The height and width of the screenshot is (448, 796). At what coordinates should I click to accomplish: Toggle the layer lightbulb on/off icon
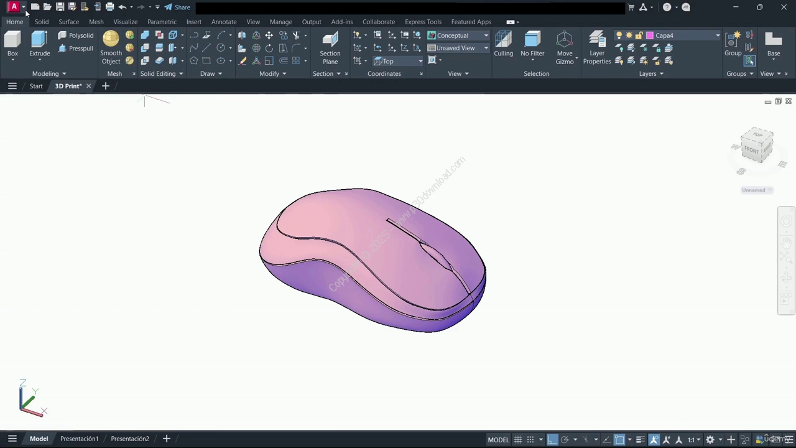619,35
